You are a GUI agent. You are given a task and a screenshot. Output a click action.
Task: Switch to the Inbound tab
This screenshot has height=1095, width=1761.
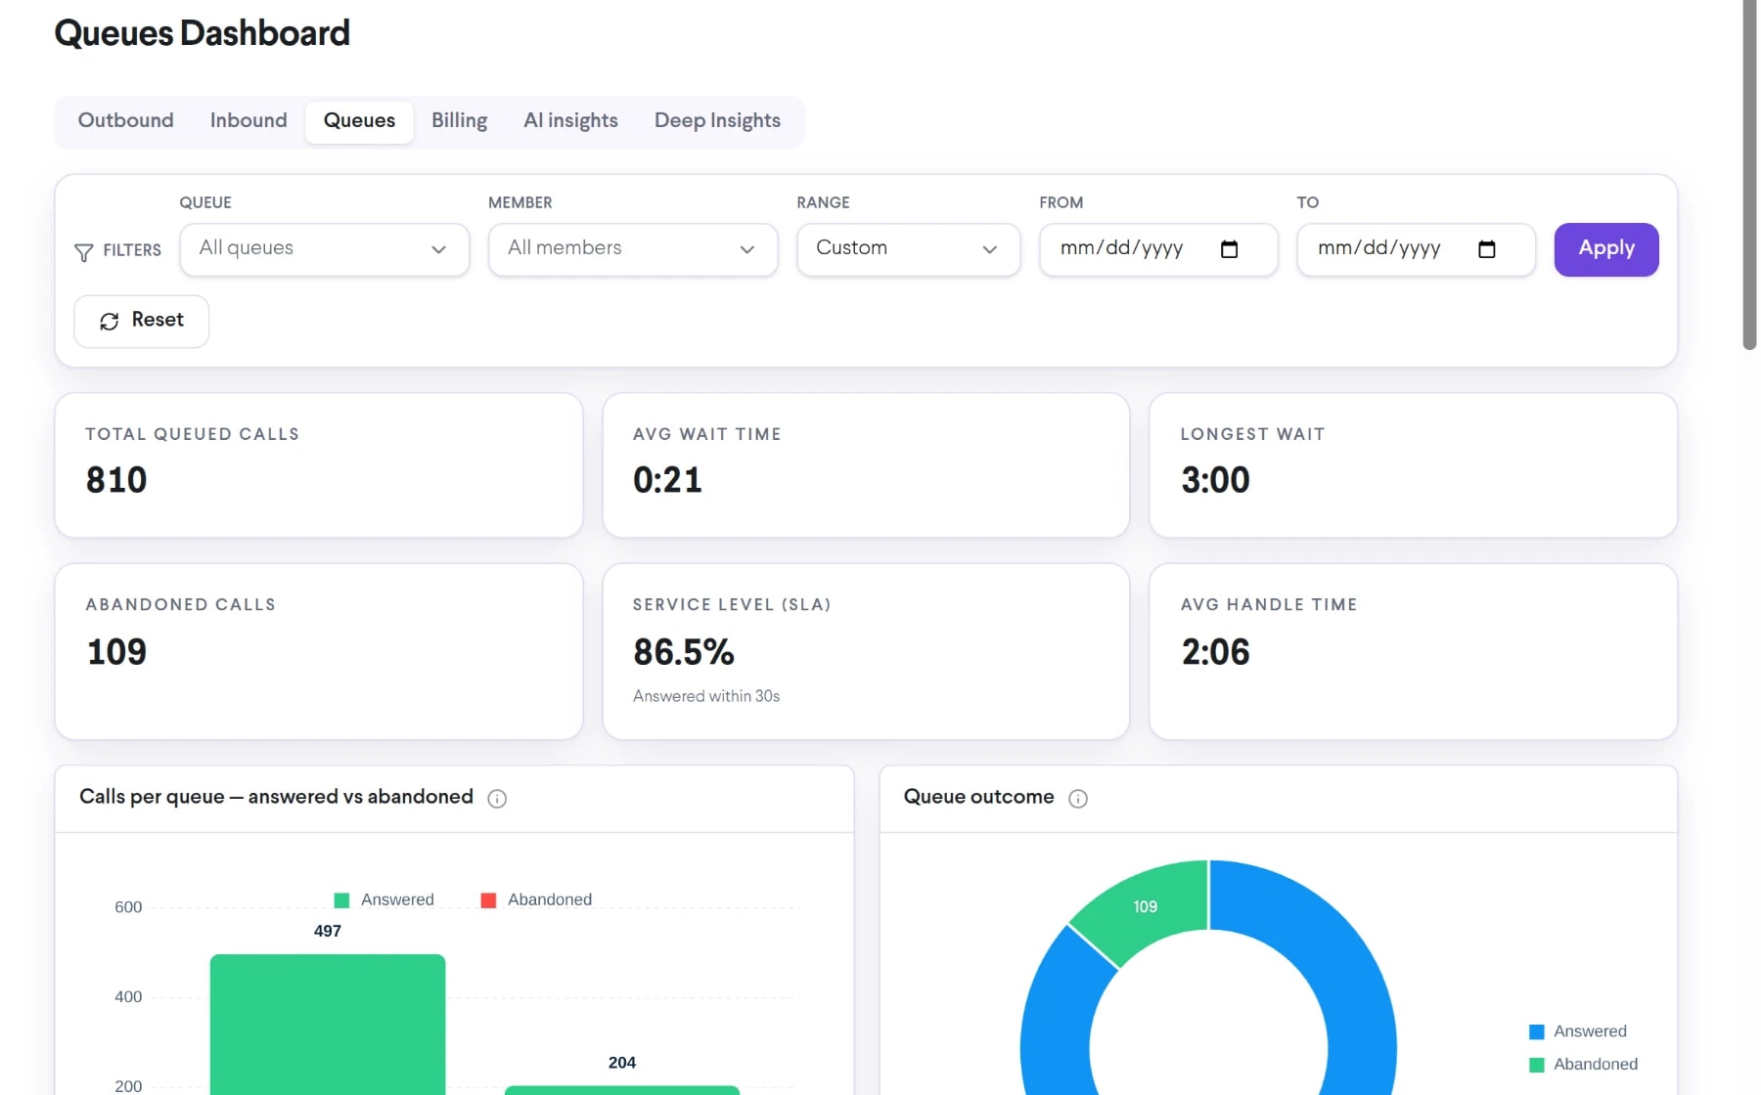point(248,121)
